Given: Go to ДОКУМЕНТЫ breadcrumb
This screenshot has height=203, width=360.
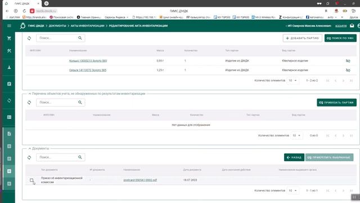Looking at the screenshot, I should (57, 26).
